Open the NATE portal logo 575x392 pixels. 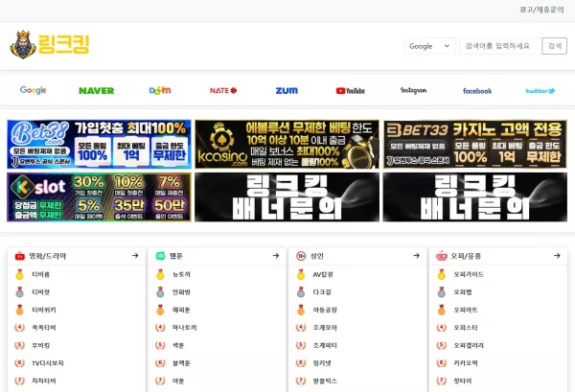(x=223, y=90)
